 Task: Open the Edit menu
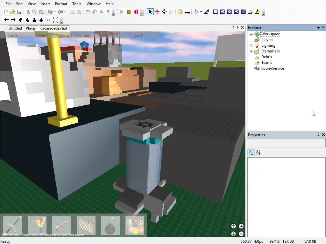(19, 4)
